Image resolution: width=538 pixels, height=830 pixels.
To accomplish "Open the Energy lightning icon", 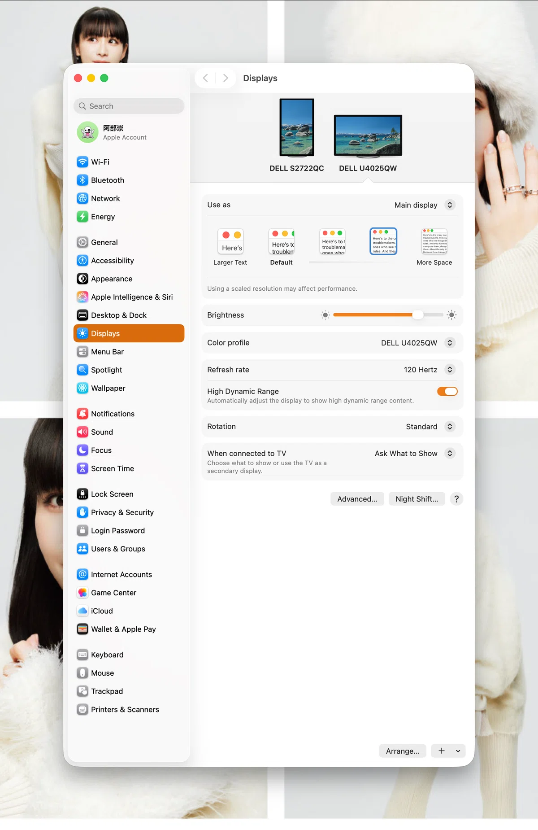I will point(82,217).
